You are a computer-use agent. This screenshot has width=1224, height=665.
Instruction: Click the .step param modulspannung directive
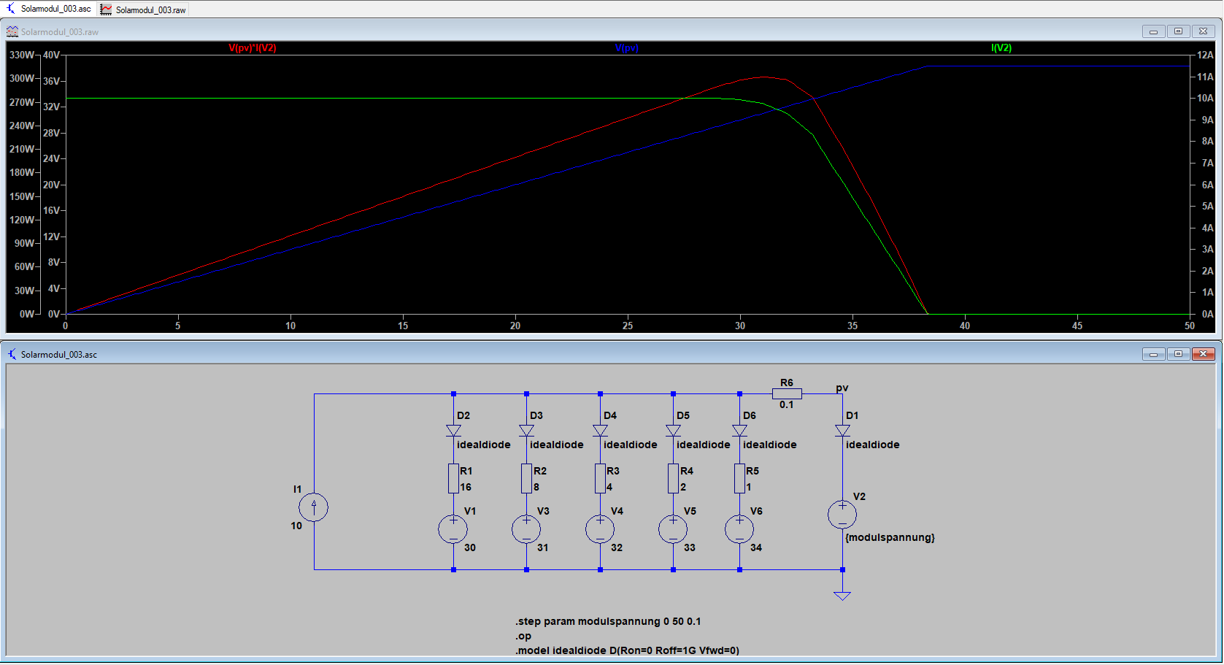pos(607,622)
